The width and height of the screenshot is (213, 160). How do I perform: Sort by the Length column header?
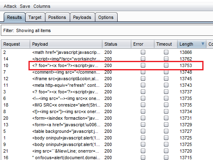[192, 44]
